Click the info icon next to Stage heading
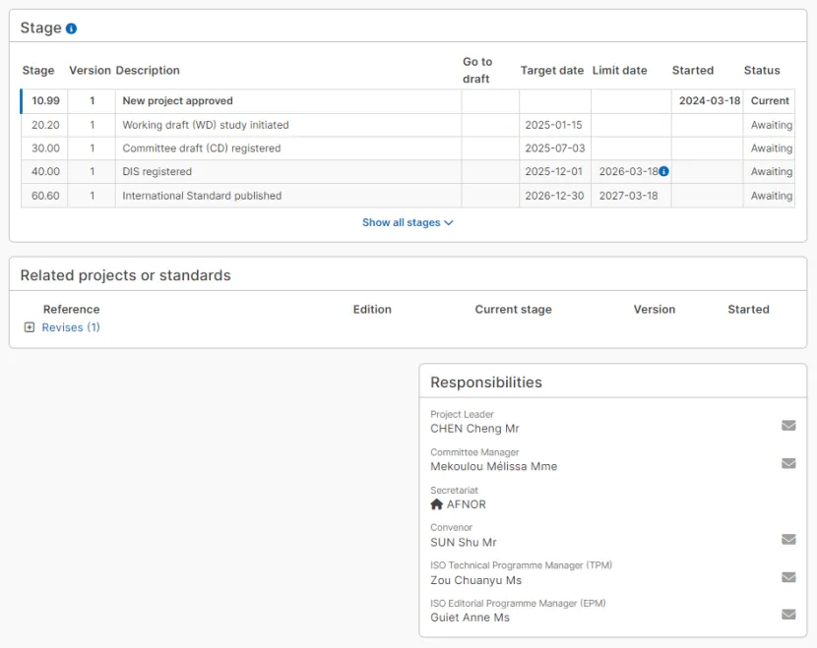Viewport: 817px width, 648px height. [x=71, y=29]
